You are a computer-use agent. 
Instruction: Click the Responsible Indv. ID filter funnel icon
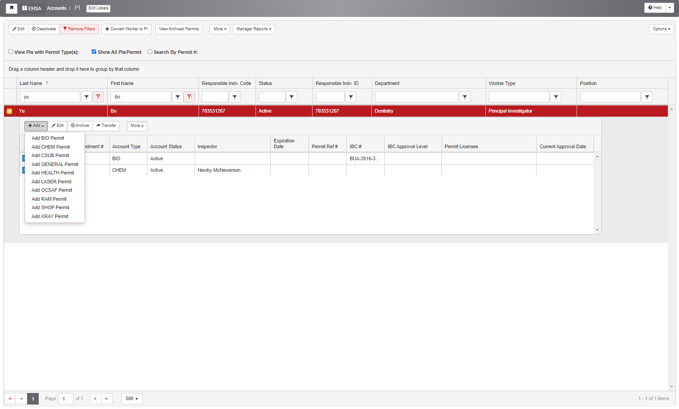[351, 97]
